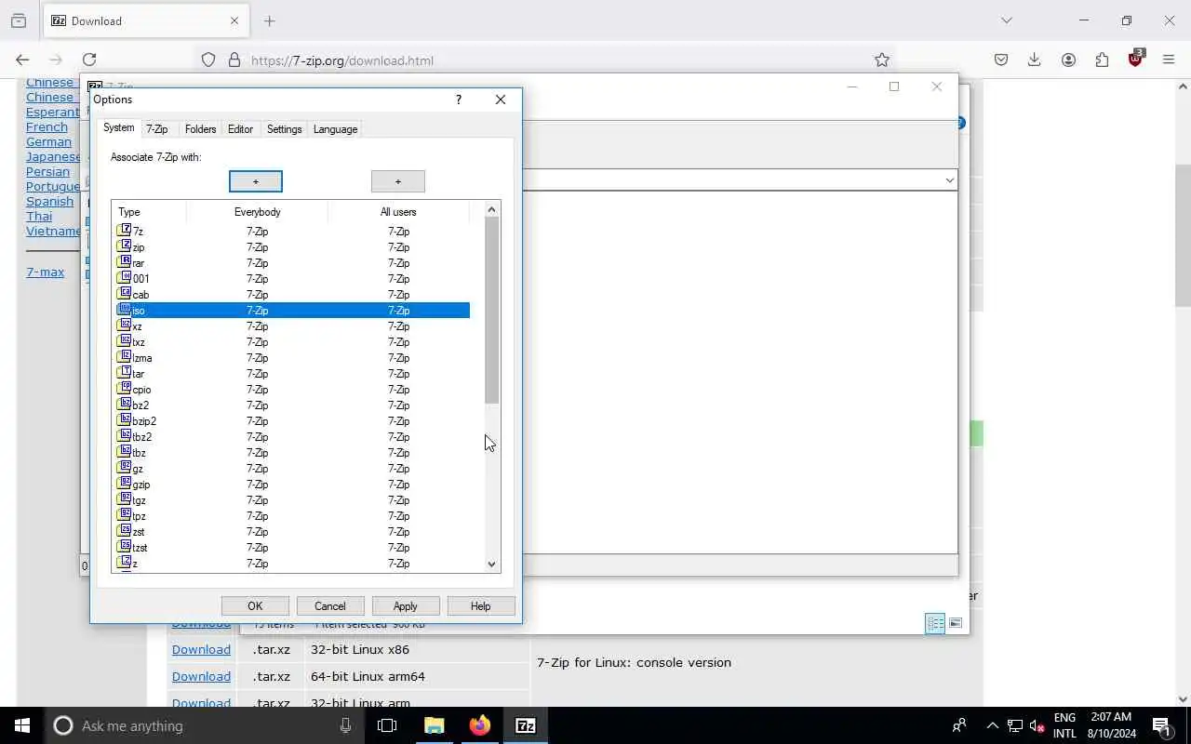Click the bzip2 file type icon
The height and width of the screenshot is (744, 1191).
tap(125, 420)
